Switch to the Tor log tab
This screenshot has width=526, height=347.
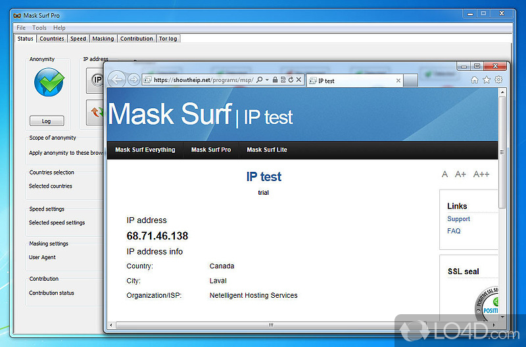tap(168, 39)
